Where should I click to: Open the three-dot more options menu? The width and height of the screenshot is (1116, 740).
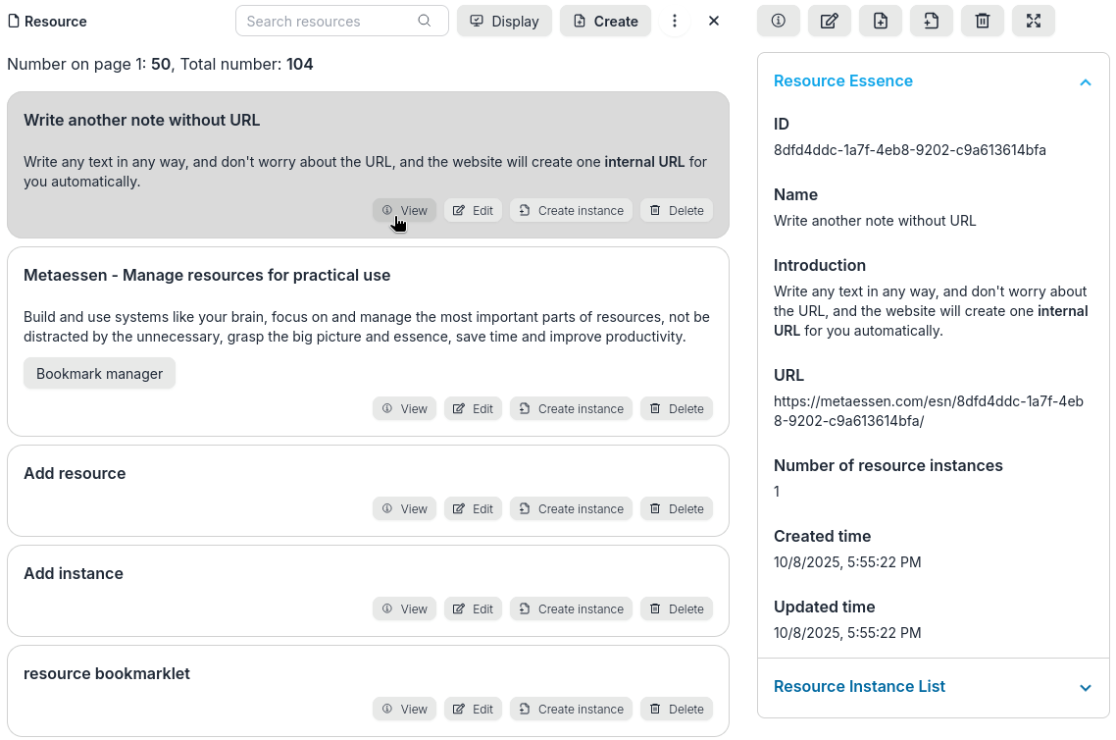(x=675, y=21)
